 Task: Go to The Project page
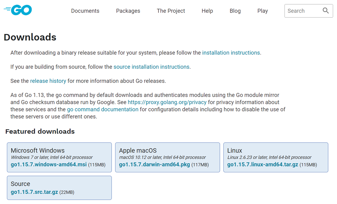[171, 11]
